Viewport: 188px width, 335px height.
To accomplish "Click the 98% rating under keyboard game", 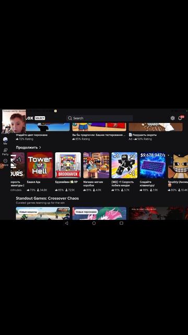I will 144,190.
